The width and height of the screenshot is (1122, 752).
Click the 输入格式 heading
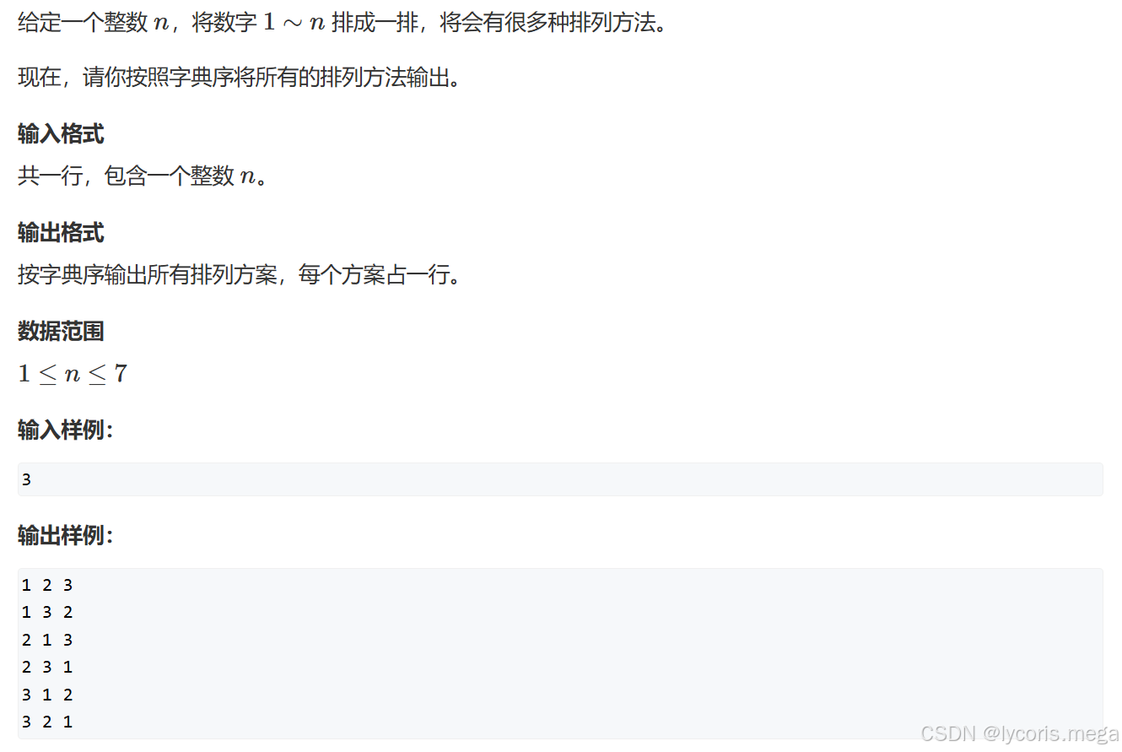[61, 134]
